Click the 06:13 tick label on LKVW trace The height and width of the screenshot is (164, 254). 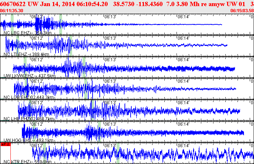110,59
